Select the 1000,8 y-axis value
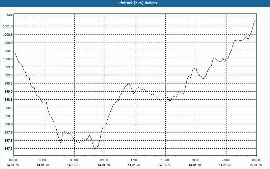Screen dimensions: 270x169 pos(8,35)
